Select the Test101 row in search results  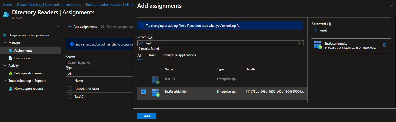click(x=222, y=80)
